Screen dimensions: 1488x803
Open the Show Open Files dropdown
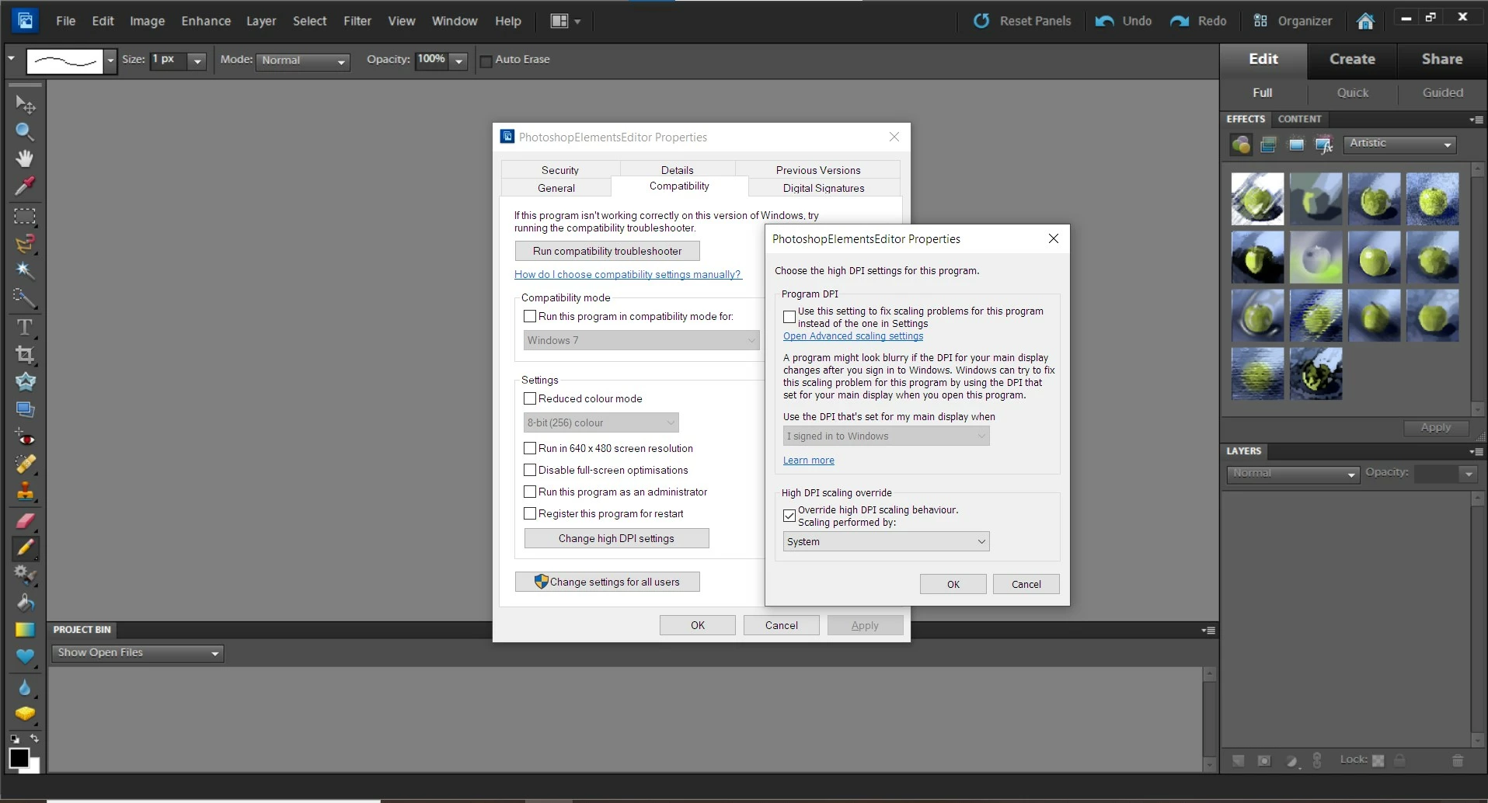point(138,653)
